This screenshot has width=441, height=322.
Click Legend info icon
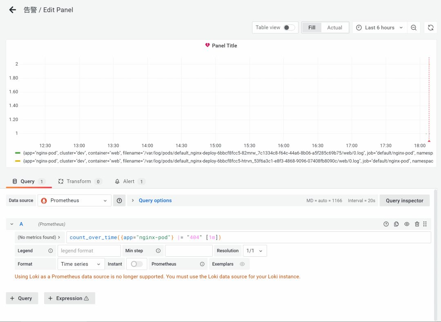[x=51, y=251]
